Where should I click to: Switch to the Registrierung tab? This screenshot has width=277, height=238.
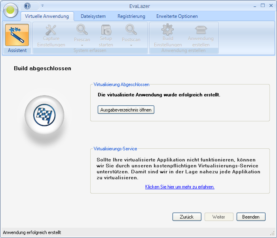pyautogui.click(x=131, y=16)
